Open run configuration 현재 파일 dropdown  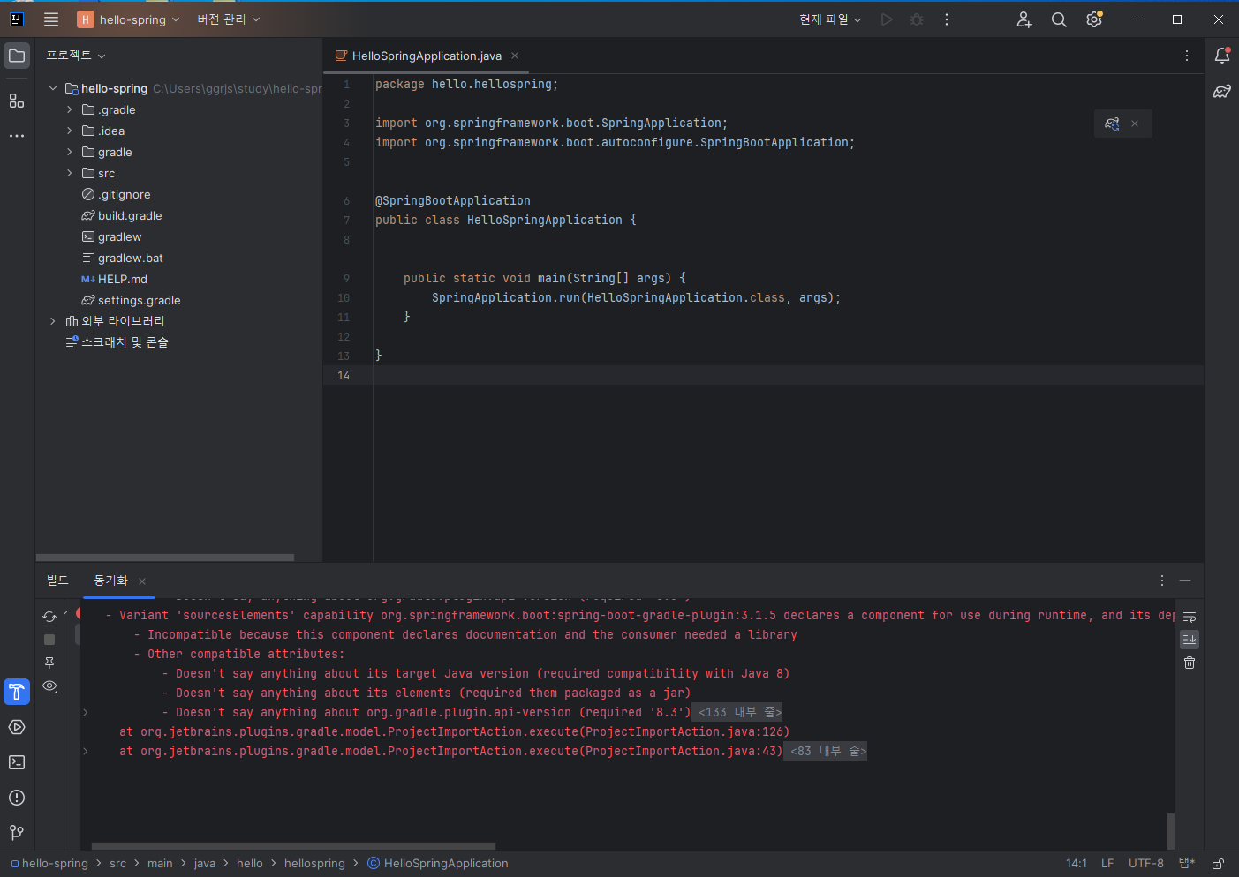(x=830, y=19)
